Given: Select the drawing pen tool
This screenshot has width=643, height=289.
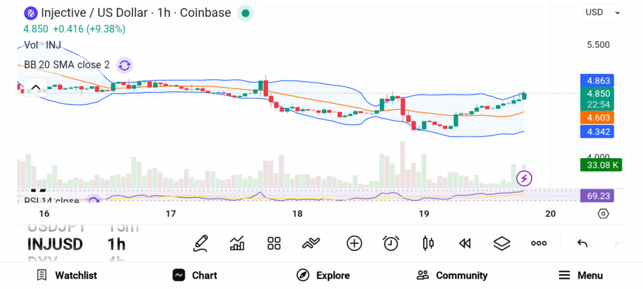Looking at the screenshot, I should pos(200,243).
